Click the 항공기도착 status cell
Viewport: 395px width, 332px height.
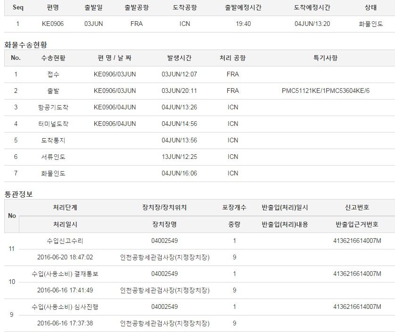[53, 107]
